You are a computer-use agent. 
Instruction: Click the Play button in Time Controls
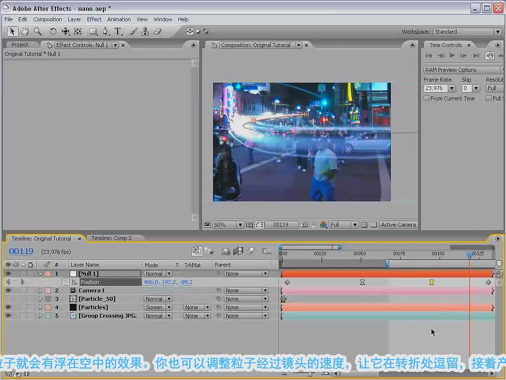452,55
